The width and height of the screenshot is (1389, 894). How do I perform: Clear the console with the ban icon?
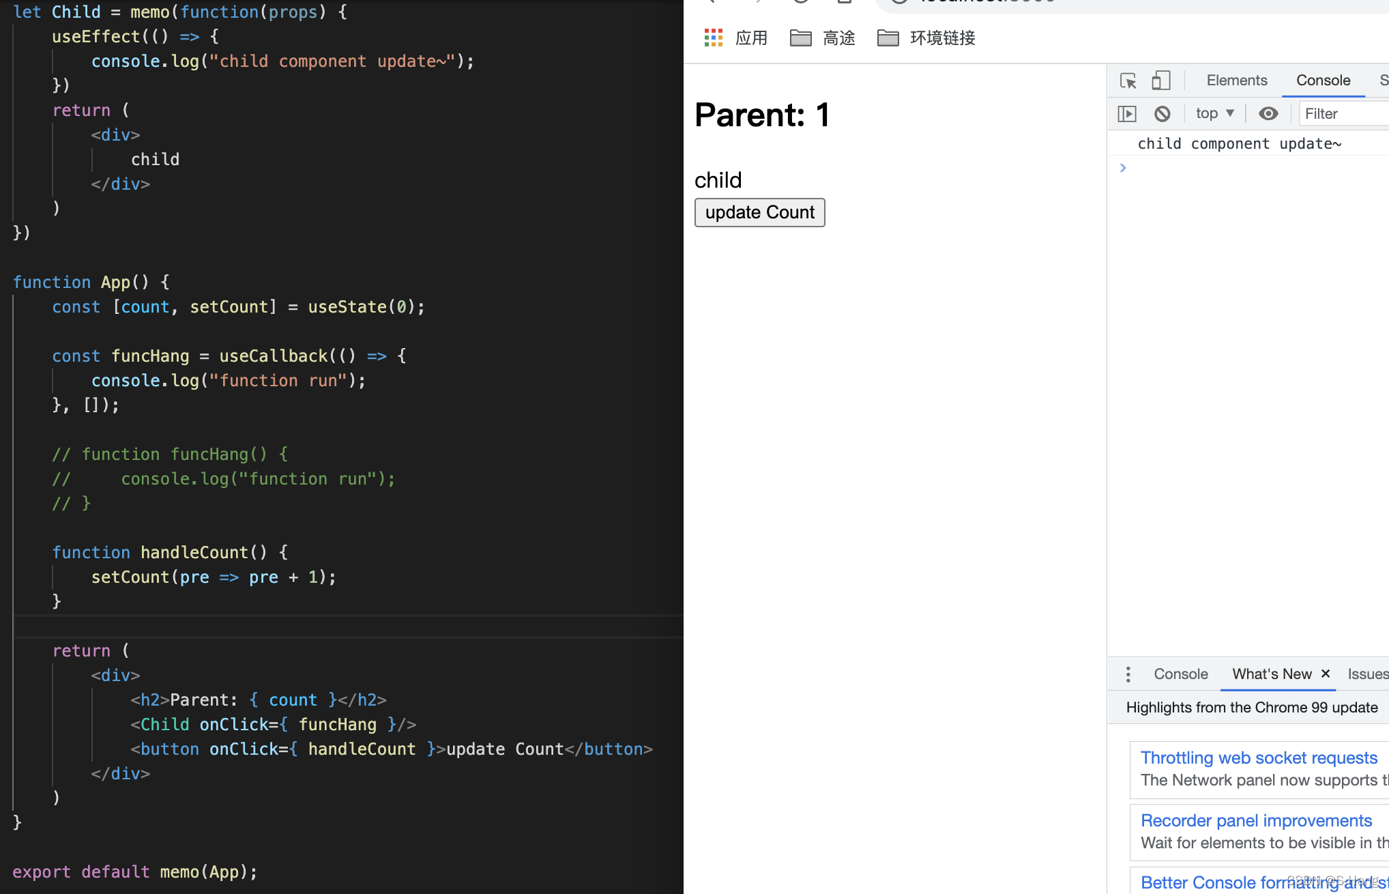(1163, 113)
